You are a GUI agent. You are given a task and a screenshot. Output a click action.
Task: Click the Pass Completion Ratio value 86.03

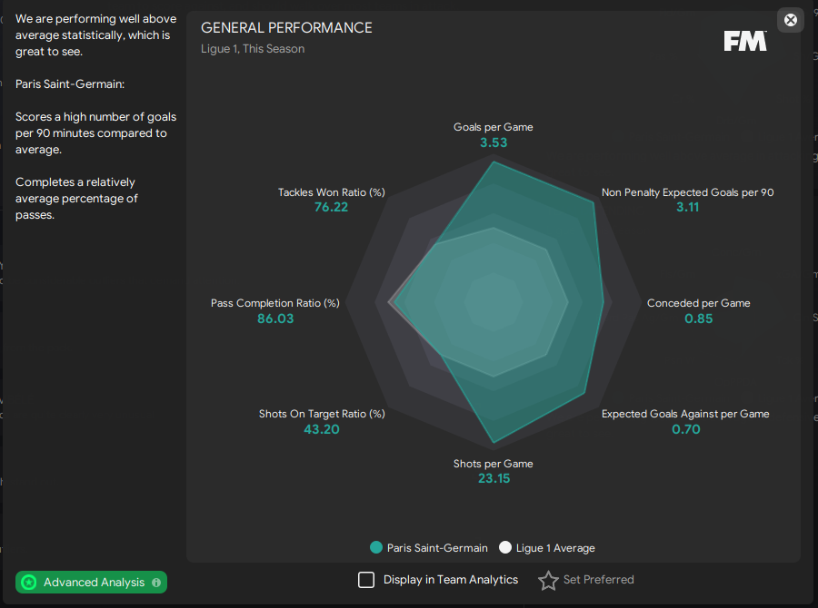click(x=275, y=319)
